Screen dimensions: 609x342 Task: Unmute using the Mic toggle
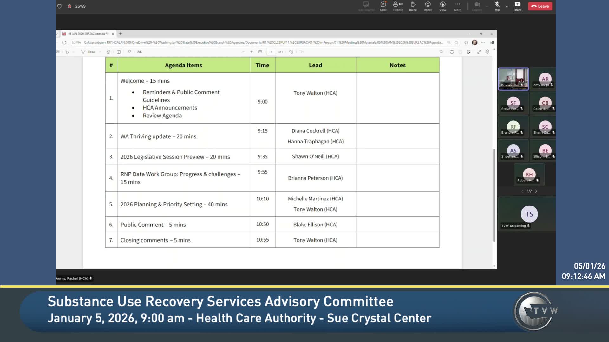(x=497, y=6)
